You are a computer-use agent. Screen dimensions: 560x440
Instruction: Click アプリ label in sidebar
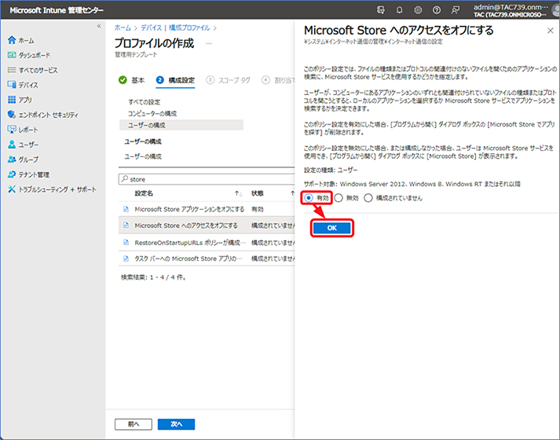pyautogui.click(x=25, y=100)
